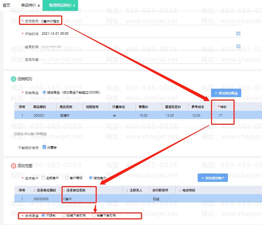Viewport: 262px width, 225px height.
Task: Click the 促销规则 section icon
Action: click(x=13, y=79)
